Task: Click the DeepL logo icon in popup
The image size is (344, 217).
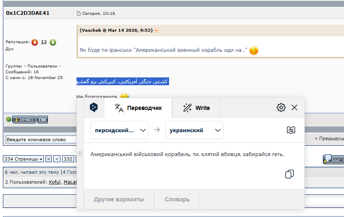Action: pos(94,108)
